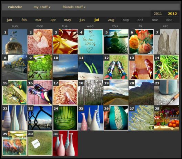Open the chain fence photo on day 23

click(x=40, y=118)
